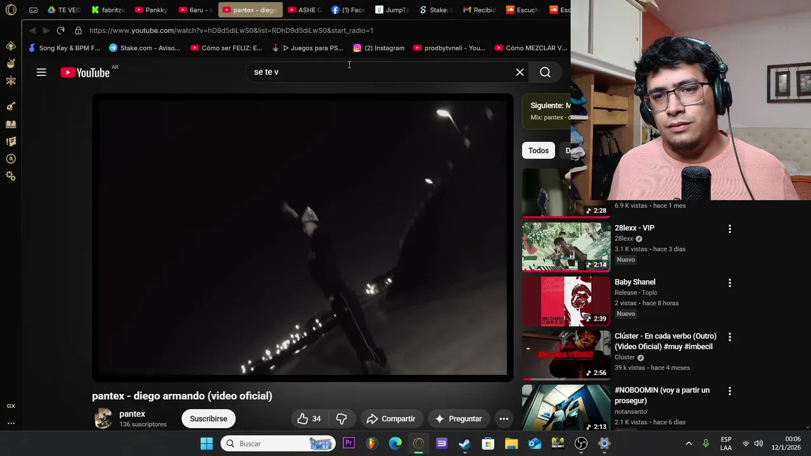
Task: Reload the page with the refresh icon
Action: click(60, 30)
